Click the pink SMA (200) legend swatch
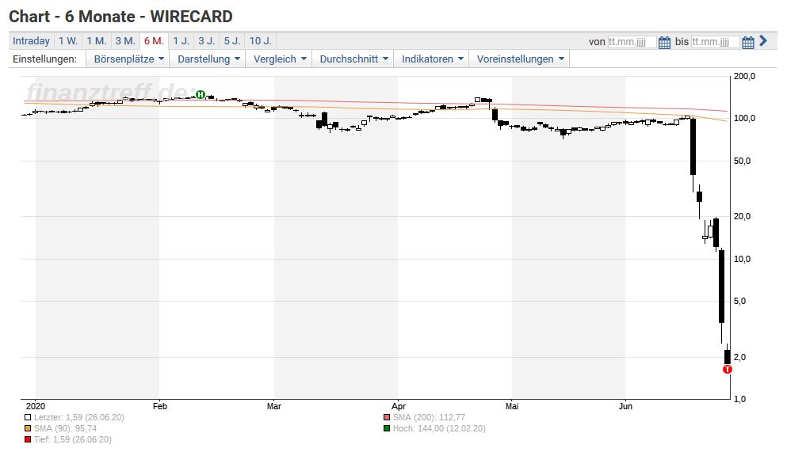 click(x=387, y=417)
